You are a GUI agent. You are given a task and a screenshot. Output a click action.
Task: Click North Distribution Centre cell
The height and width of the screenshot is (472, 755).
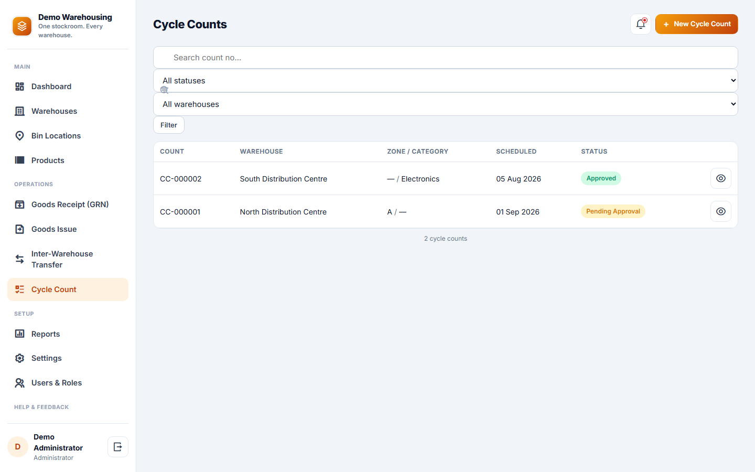pyautogui.click(x=283, y=212)
